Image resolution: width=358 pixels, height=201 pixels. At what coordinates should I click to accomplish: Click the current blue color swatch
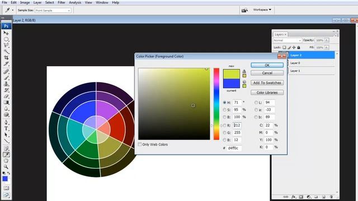pyautogui.click(x=232, y=83)
